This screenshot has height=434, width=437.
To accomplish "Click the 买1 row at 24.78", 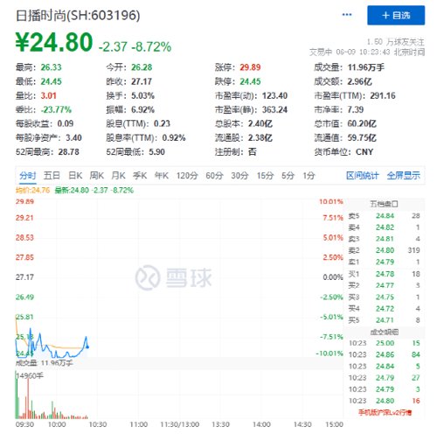I will tap(384, 274).
